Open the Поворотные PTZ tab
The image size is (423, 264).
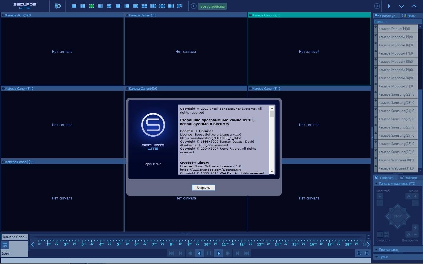point(385,177)
